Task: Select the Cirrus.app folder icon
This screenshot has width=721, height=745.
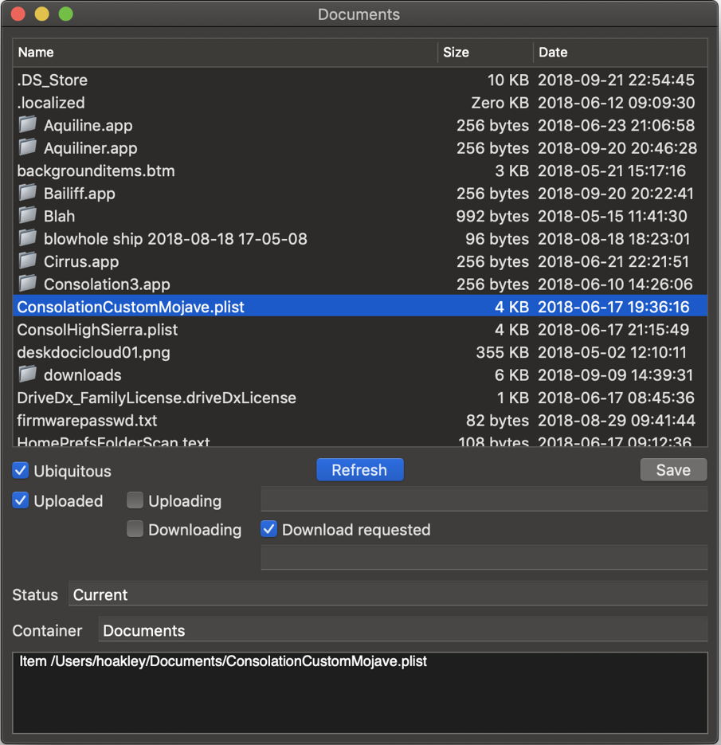Action: point(28,261)
